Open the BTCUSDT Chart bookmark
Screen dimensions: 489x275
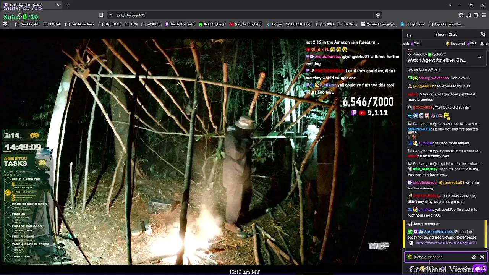click(x=299, y=24)
